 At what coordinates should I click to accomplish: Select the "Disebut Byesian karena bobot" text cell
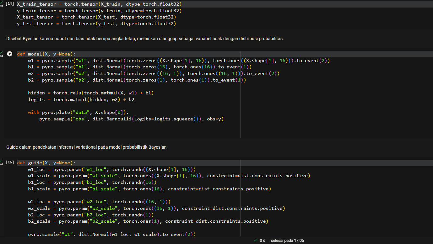point(145,39)
